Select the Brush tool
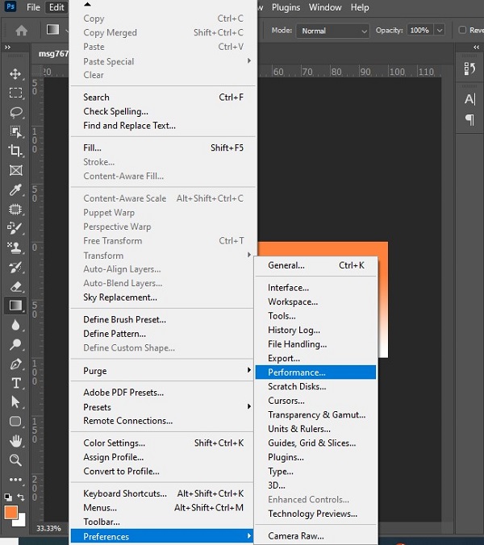484x545 pixels. [x=15, y=228]
